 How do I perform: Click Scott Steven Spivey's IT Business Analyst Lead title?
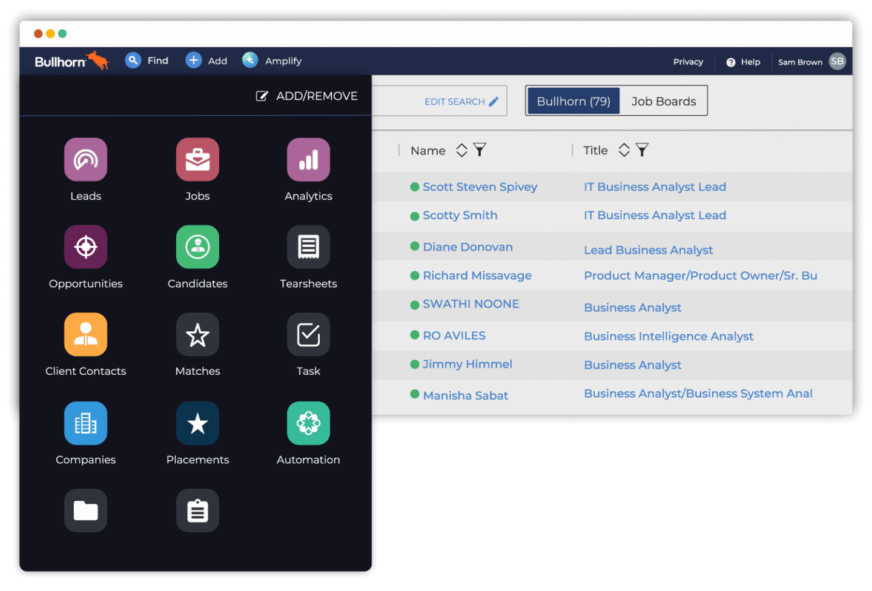pos(655,187)
